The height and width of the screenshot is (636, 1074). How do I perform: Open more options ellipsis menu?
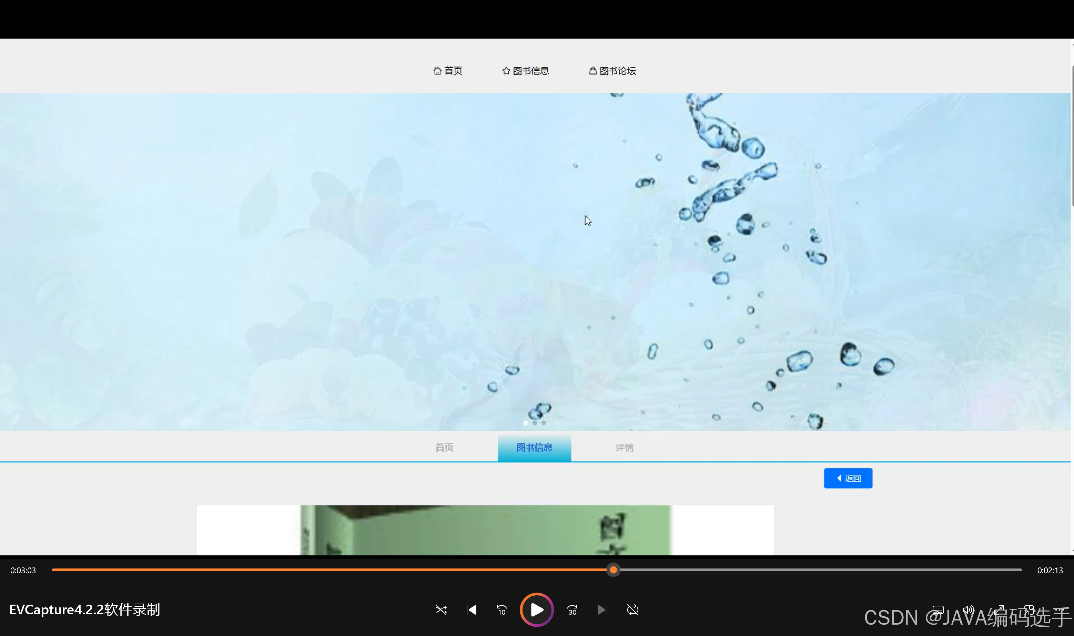pos(1059,609)
